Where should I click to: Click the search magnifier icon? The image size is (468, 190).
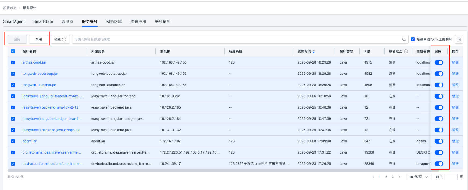(404, 39)
